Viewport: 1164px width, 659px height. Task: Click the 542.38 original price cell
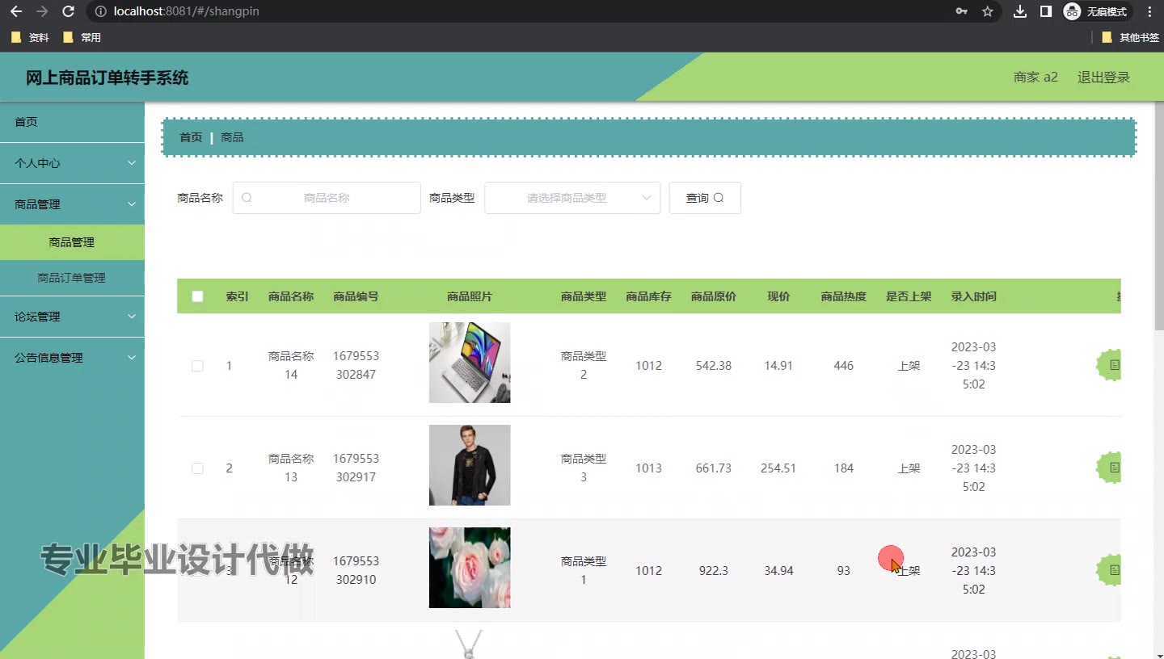pos(714,366)
